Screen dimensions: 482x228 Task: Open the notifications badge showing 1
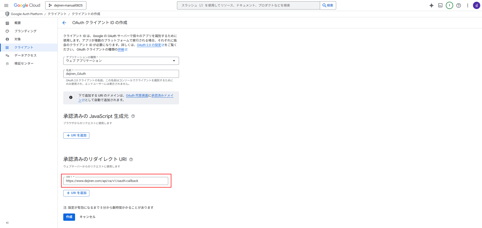click(x=449, y=6)
